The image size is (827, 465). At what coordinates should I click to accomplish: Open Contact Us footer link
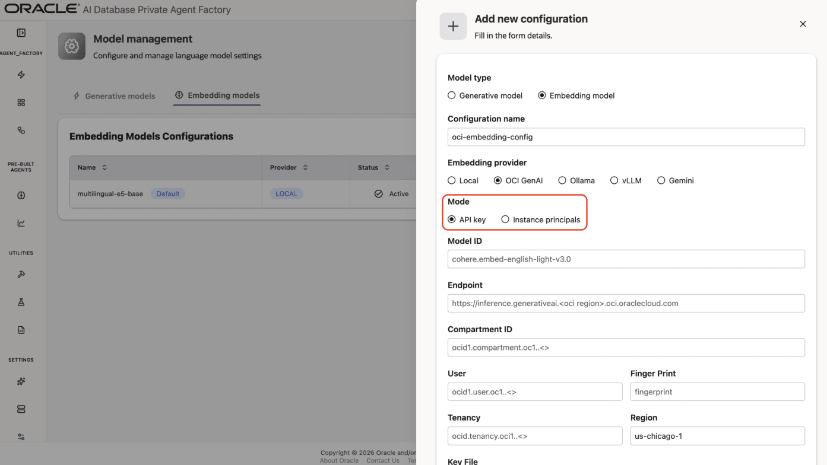383,461
